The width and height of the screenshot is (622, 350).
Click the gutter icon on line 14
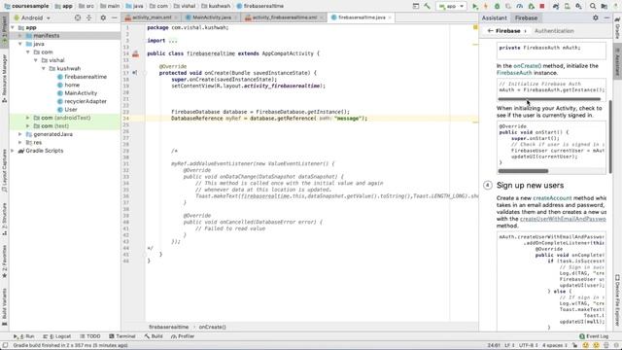(x=136, y=53)
